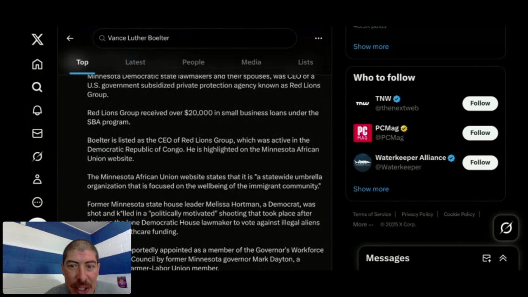Open Terms of Service link
Screen dimensions: 528x297
(372, 214)
